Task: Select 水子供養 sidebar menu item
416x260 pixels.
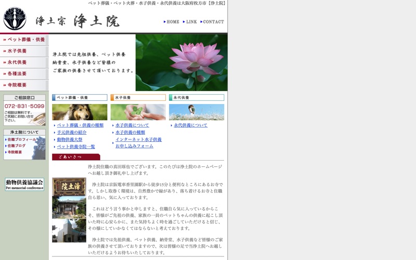Action: 24,51
